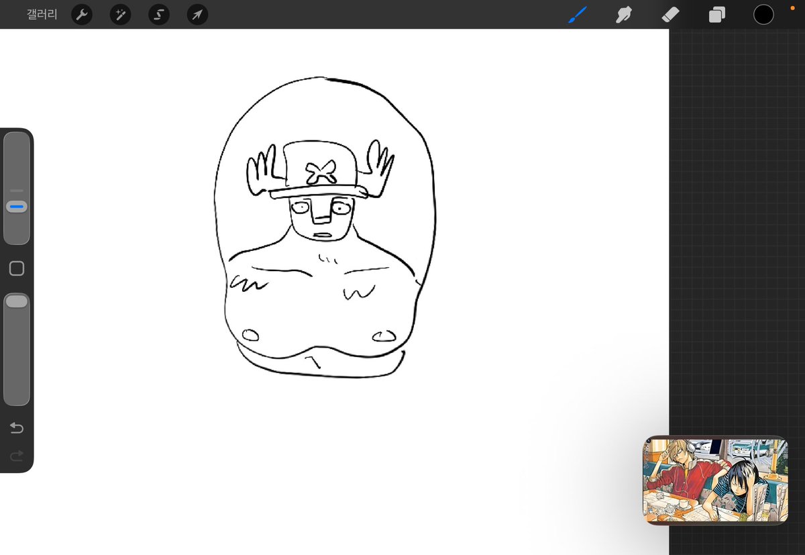Click the brush opacity slider handle
Viewport: 805px width, 555px height.
coord(17,301)
